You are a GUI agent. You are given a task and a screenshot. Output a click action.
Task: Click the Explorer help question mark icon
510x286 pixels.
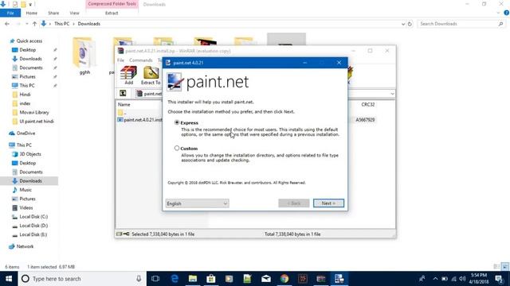click(x=507, y=13)
